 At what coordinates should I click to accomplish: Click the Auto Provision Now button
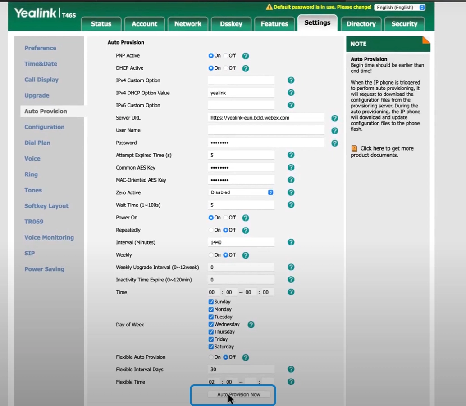[239, 394]
